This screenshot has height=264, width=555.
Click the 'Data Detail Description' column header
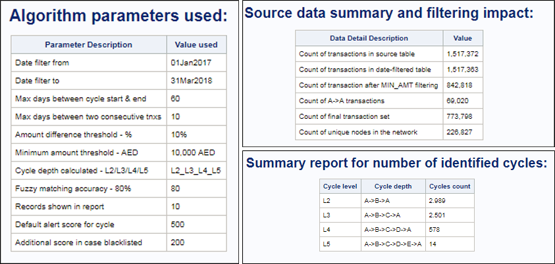point(369,38)
